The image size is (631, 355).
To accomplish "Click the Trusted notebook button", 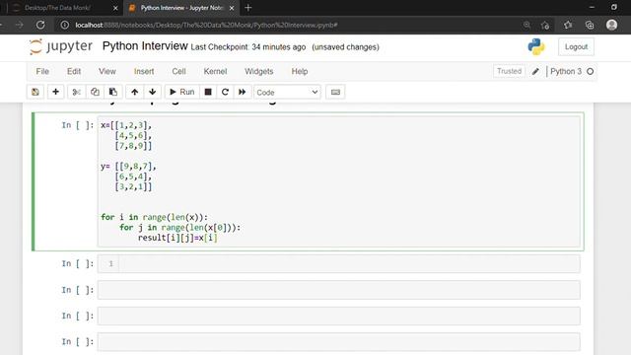I will (x=509, y=71).
